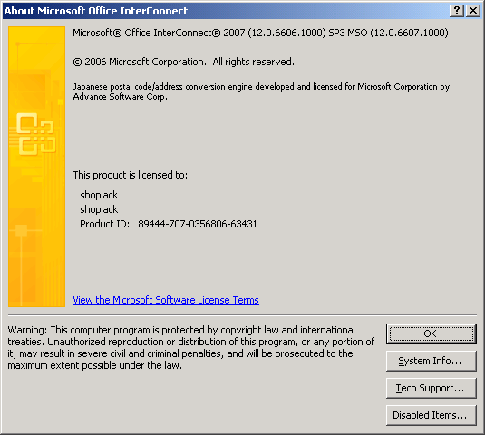Image resolution: width=485 pixels, height=435 pixels.
Task: Click the Product ID label
Action: (x=104, y=224)
